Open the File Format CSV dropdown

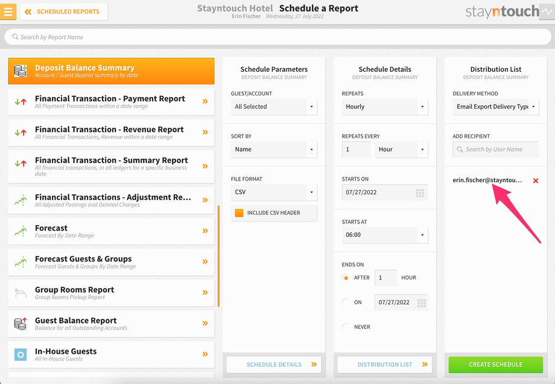[274, 192]
